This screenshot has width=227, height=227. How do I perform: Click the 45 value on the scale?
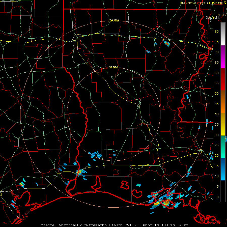tap(217, 104)
